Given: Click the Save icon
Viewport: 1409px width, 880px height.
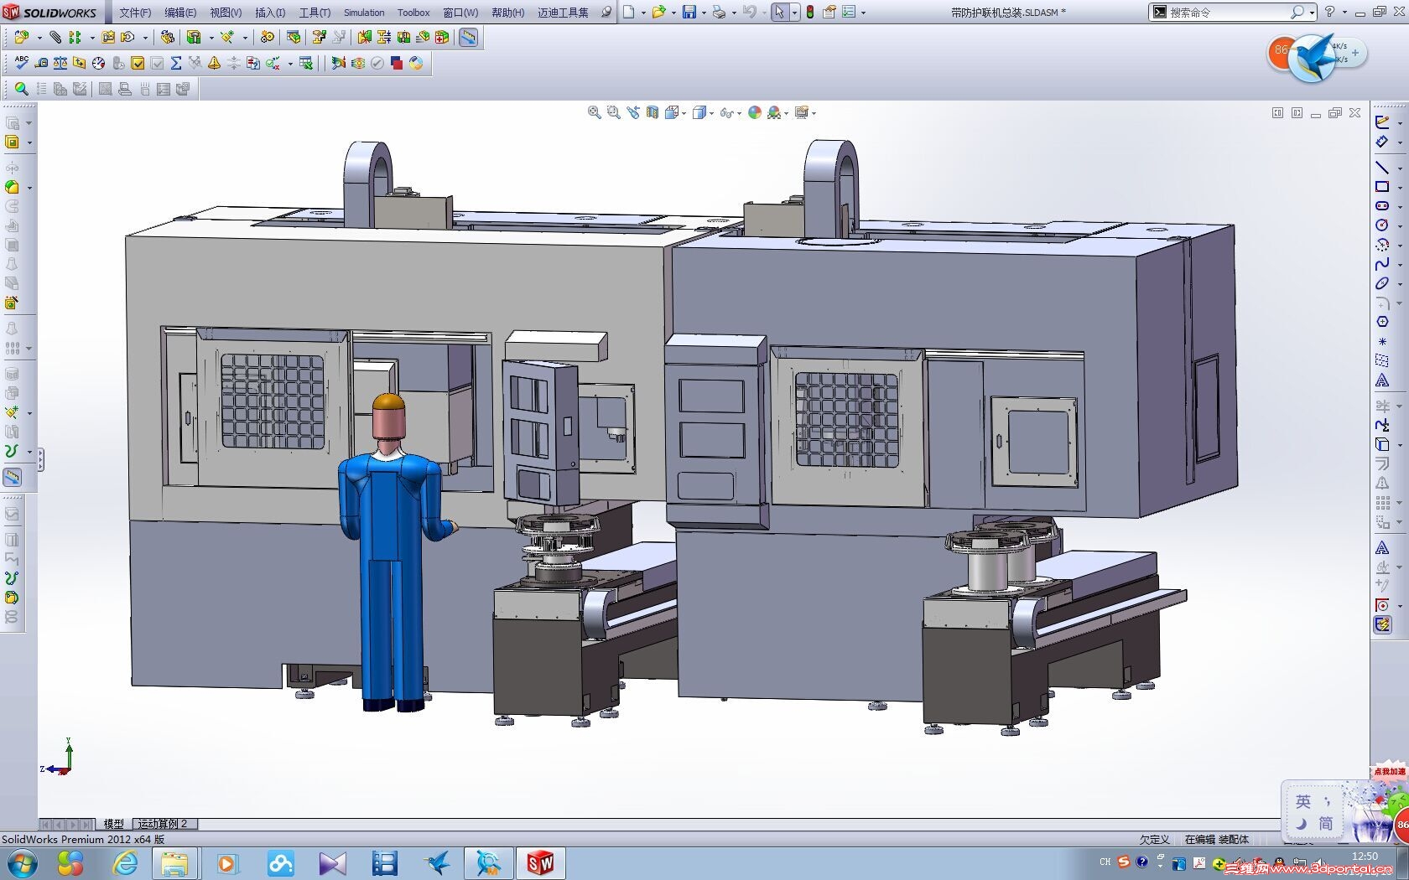Looking at the screenshot, I should point(689,13).
